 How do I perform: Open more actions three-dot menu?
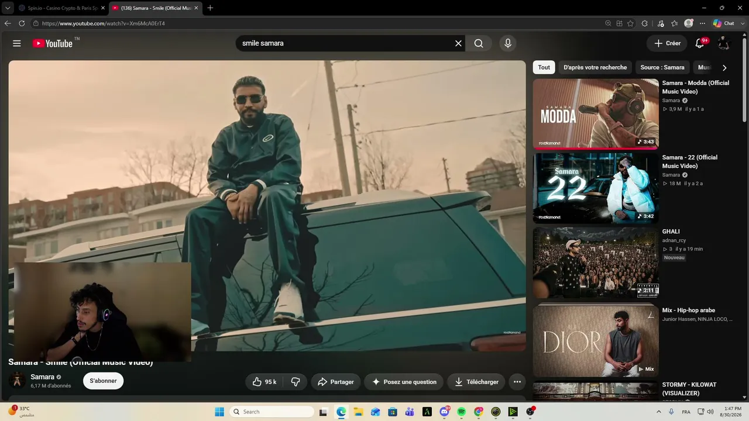click(x=517, y=382)
